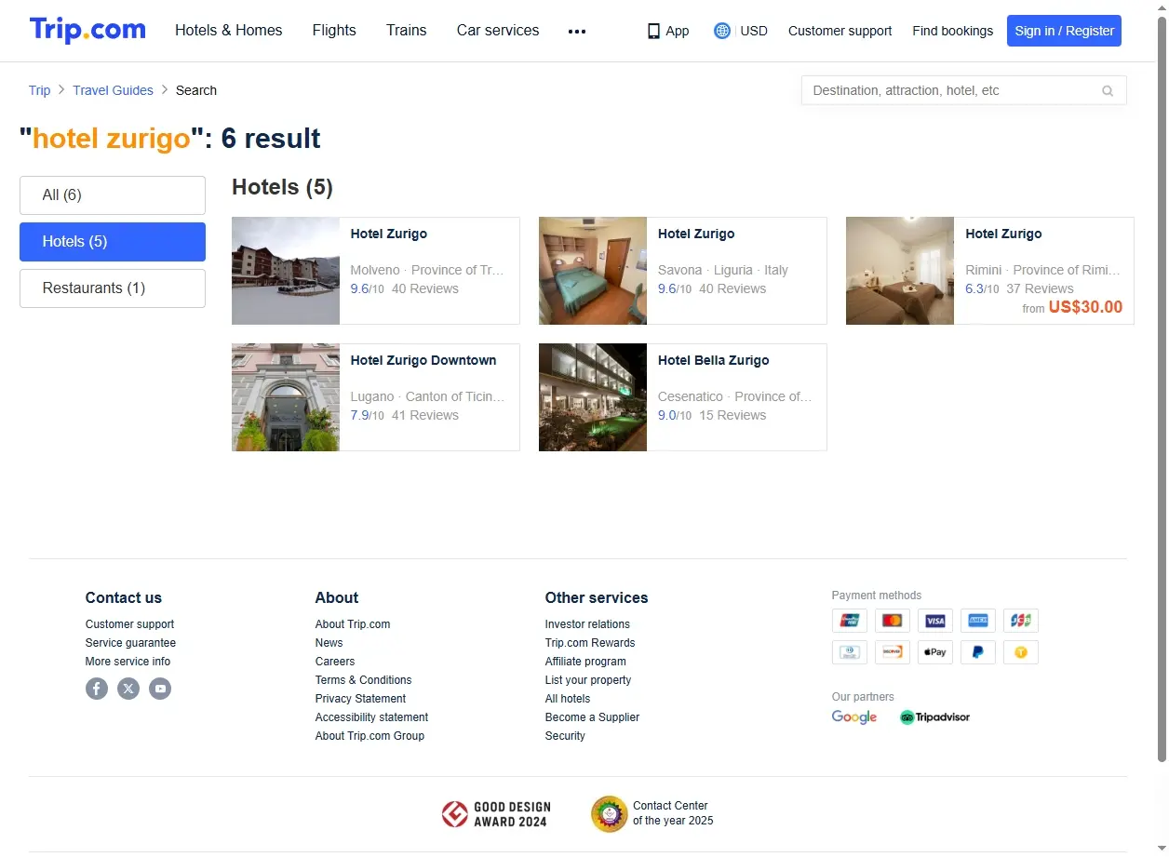
Task: Click the PayPal payment icon
Action: (978, 652)
